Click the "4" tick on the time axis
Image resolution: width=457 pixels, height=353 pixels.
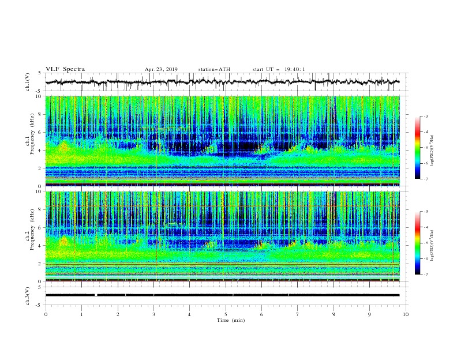click(189, 314)
